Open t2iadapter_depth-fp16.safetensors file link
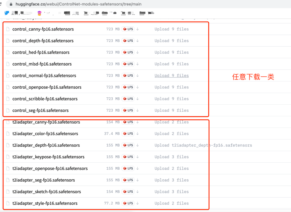 [46, 145]
